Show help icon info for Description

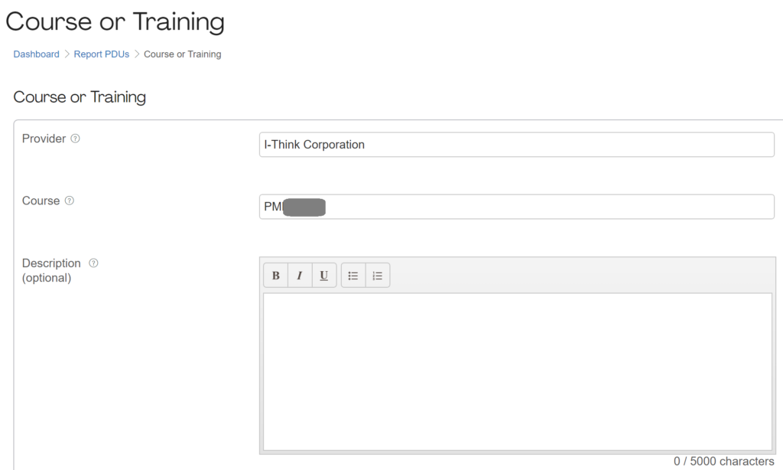coord(93,263)
